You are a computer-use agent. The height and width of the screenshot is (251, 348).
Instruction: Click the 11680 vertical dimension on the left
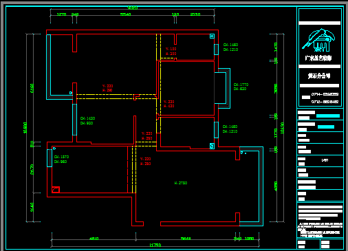click(25, 128)
